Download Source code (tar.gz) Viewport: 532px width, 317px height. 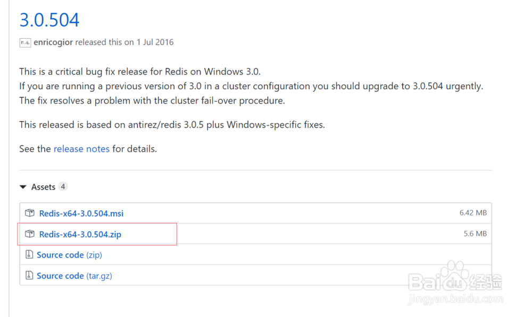74,276
